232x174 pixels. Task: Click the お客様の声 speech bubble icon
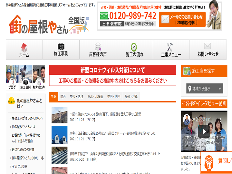[98, 47]
